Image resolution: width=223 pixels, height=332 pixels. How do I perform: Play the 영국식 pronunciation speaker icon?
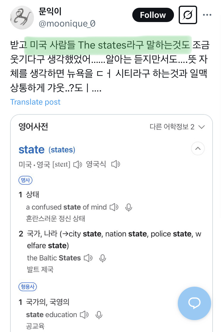coord(115,164)
